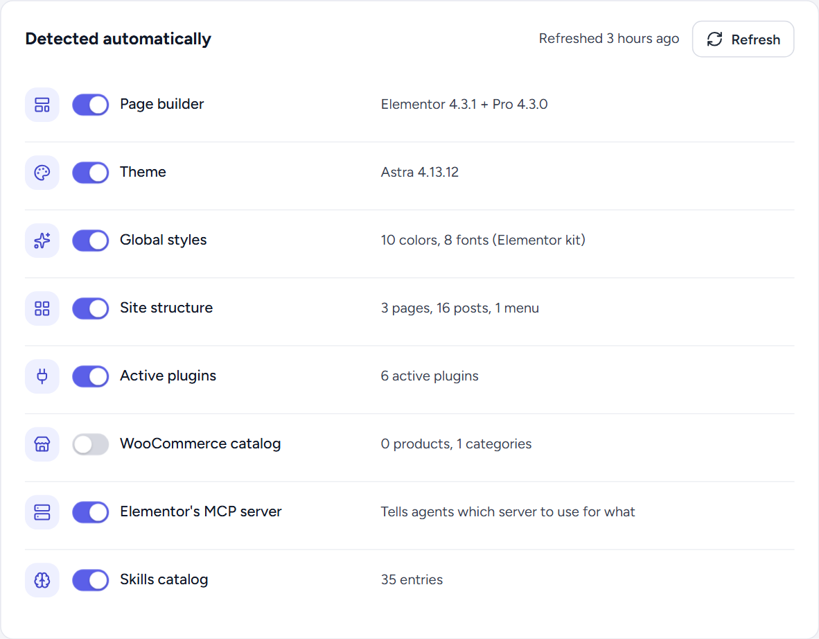Image resolution: width=819 pixels, height=639 pixels.
Task: Toggle Site structure detection off
Action: tap(90, 308)
